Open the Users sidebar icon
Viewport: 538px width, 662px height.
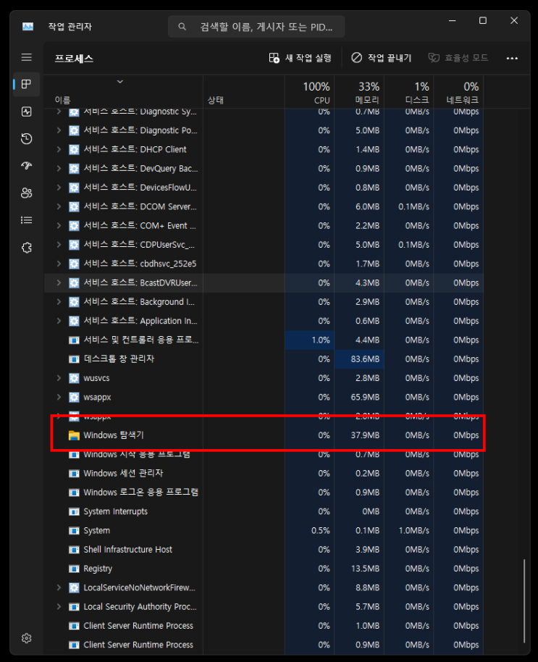click(27, 193)
